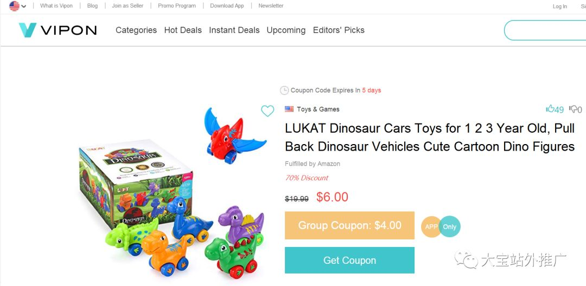Click the thumbs up like icon
586x286 pixels.
click(x=550, y=109)
